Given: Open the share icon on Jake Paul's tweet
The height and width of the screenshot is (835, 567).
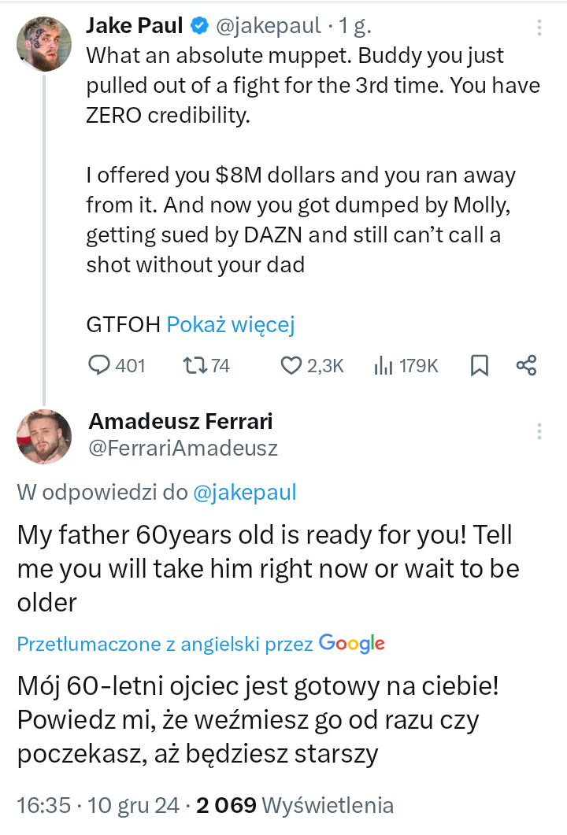Looking at the screenshot, I should click(526, 365).
